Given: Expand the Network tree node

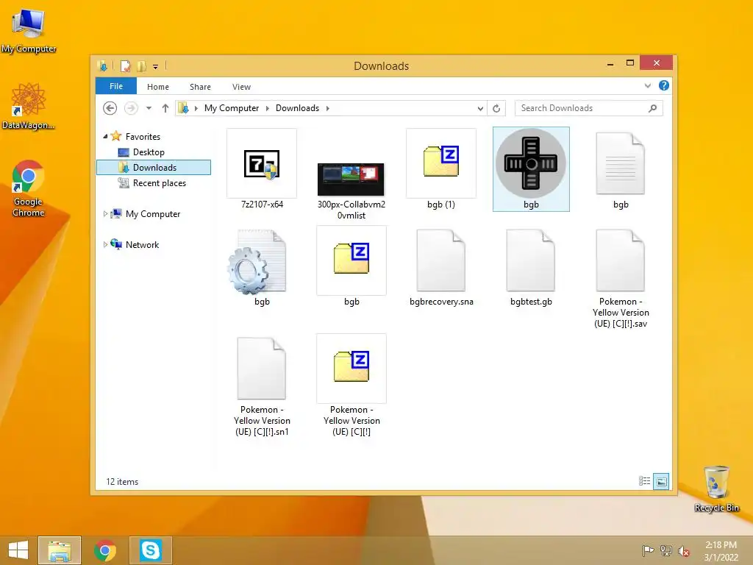Looking at the screenshot, I should 106,244.
